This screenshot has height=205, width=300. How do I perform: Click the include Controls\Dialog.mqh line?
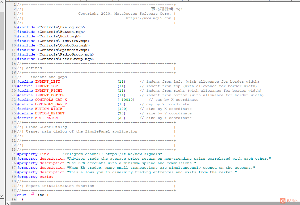click(51, 27)
